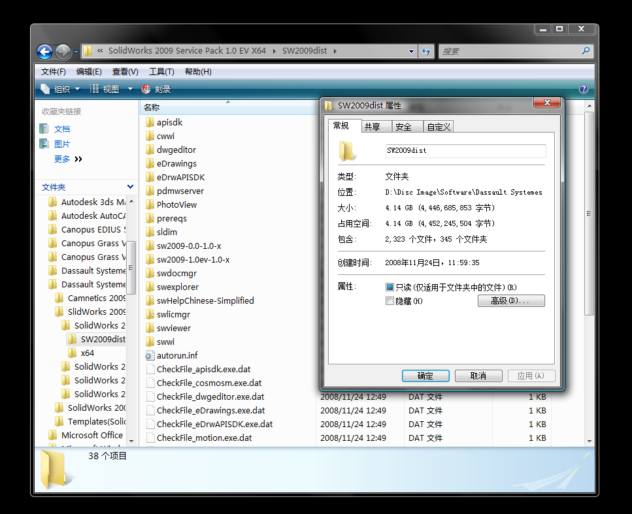Open the 文件(F) menu
Screen dimensions: 632x514
point(53,72)
